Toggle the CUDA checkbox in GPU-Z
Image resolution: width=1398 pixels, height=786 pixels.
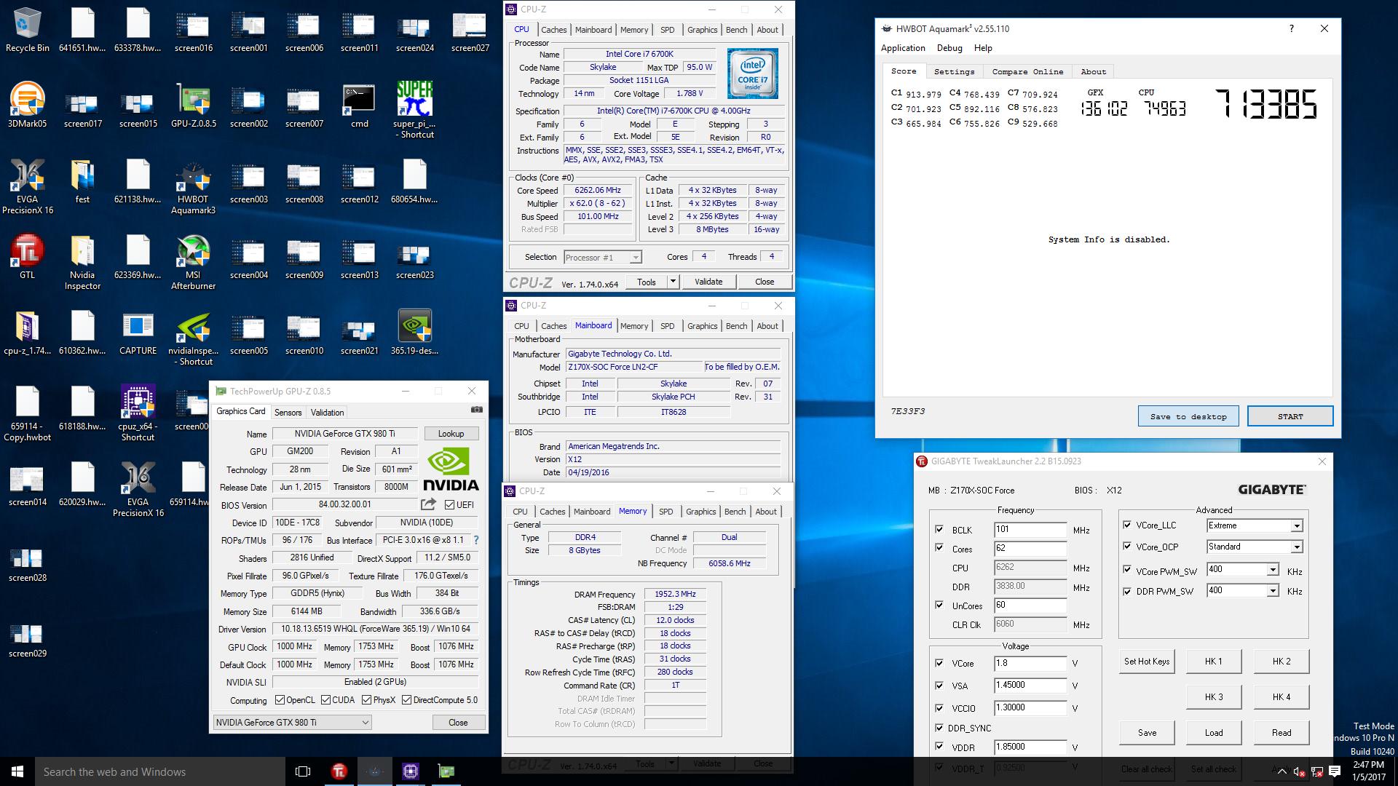click(325, 700)
